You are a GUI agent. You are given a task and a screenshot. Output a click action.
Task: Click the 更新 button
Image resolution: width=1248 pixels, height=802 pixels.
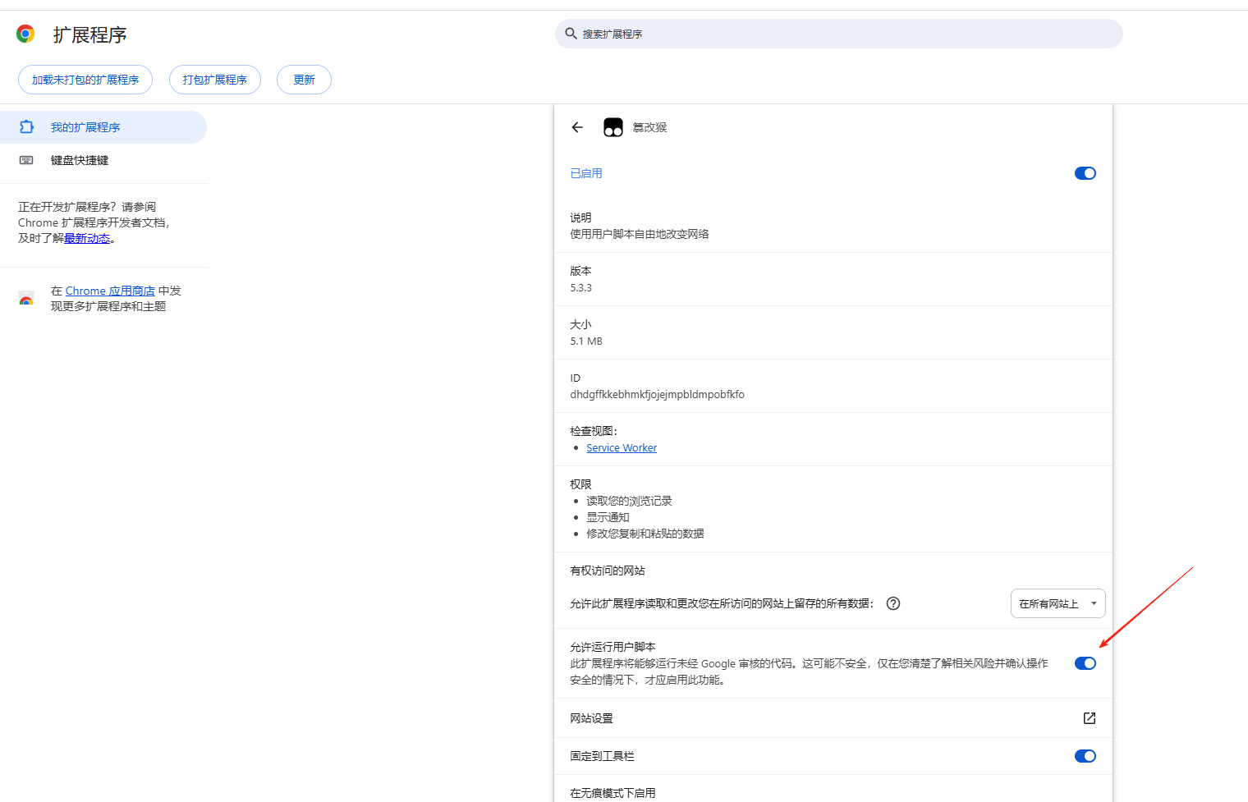tap(304, 79)
